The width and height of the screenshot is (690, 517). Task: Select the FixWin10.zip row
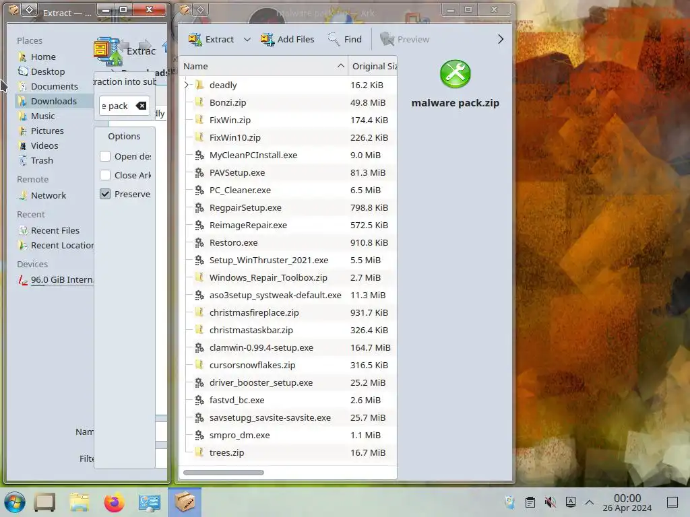(x=288, y=137)
